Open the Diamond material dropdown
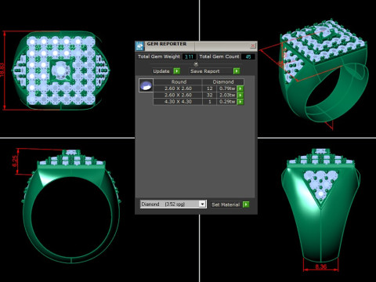 [202, 204]
